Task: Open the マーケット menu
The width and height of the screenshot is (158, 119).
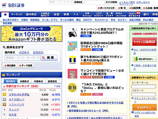Action: (17, 14)
